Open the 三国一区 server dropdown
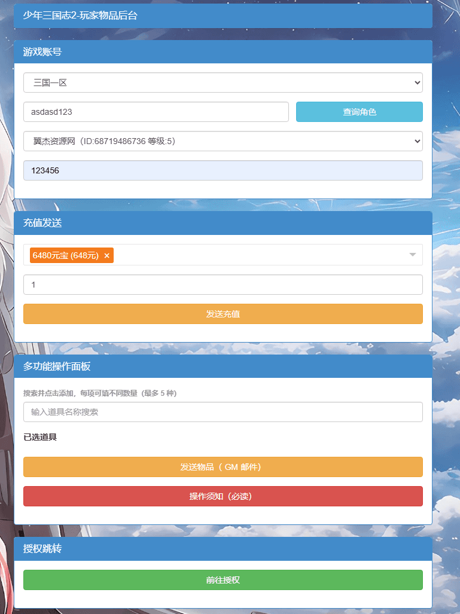Image resolution: width=460 pixels, height=614 pixels. tap(223, 83)
